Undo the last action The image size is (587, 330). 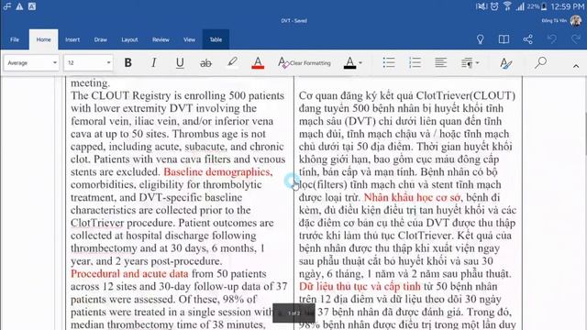552,38
